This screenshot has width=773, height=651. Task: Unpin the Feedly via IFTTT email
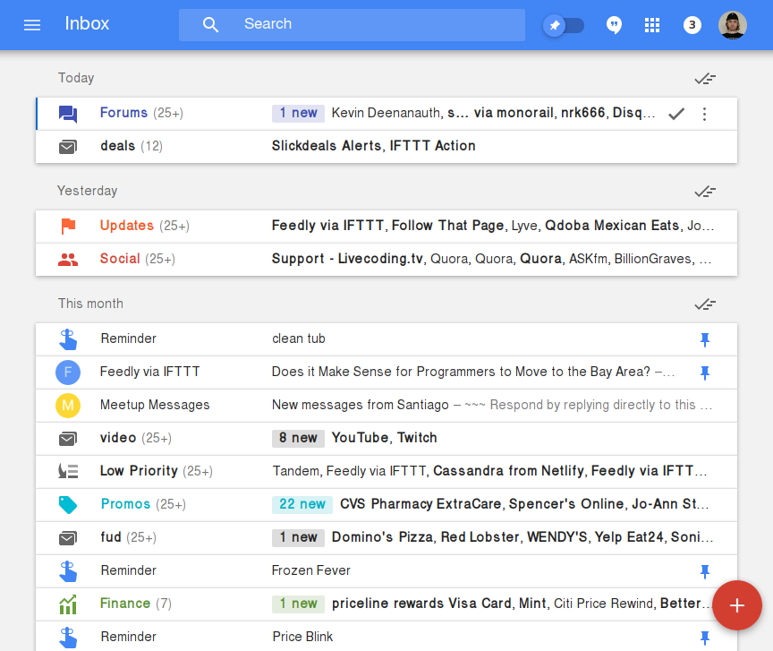[x=705, y=373]
